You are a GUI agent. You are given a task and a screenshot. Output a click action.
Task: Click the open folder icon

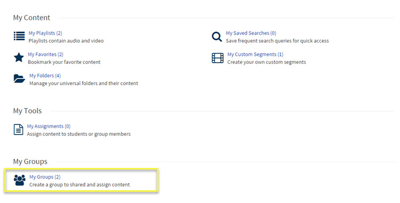tap(19, 79)
